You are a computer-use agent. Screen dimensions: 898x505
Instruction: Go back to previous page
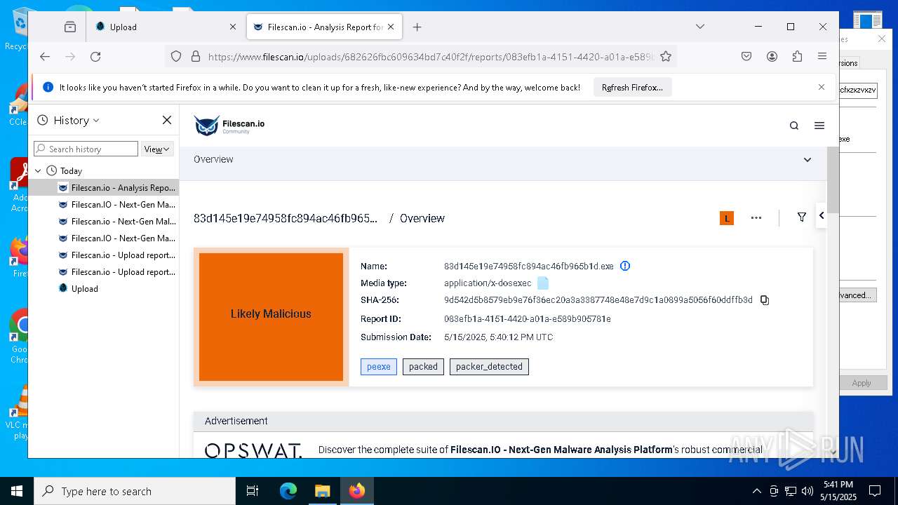[x=45, y=57]
